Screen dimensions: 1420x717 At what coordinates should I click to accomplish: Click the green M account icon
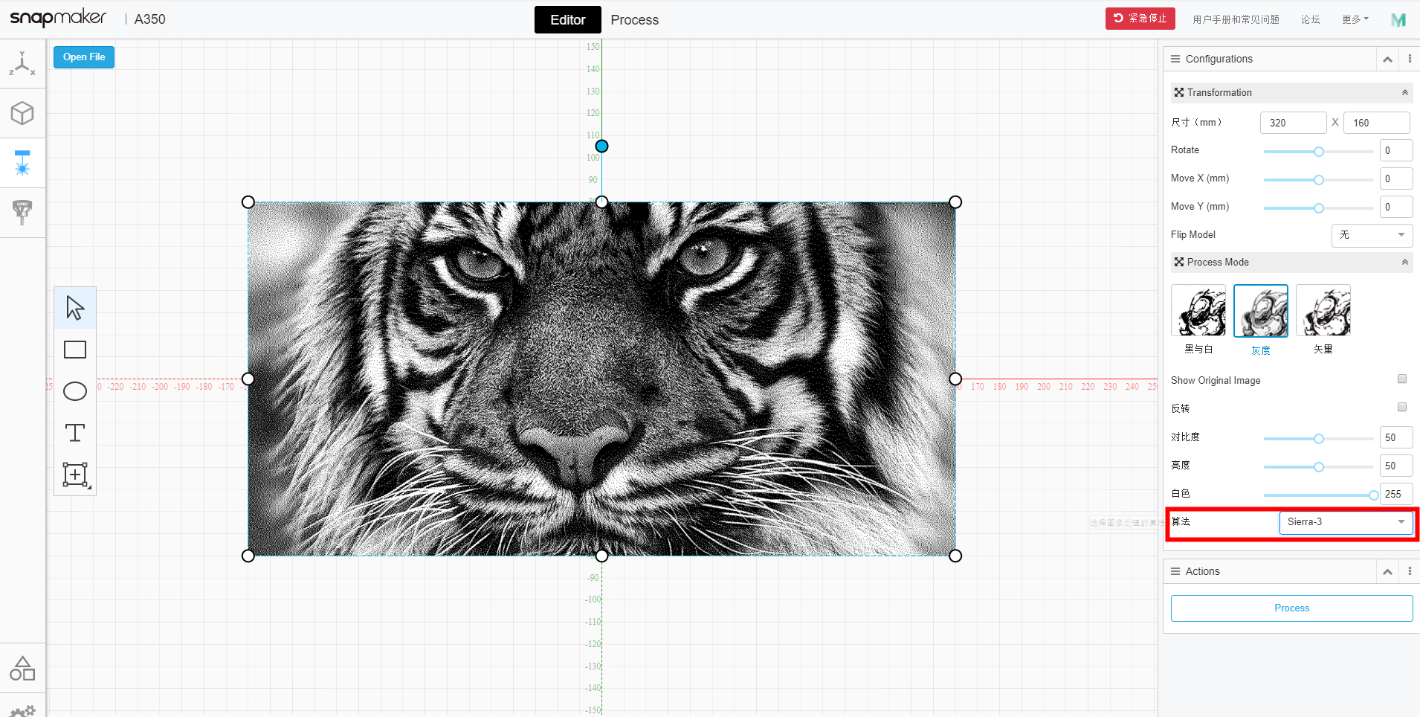pyautogui.click(x=1398, y=20)
